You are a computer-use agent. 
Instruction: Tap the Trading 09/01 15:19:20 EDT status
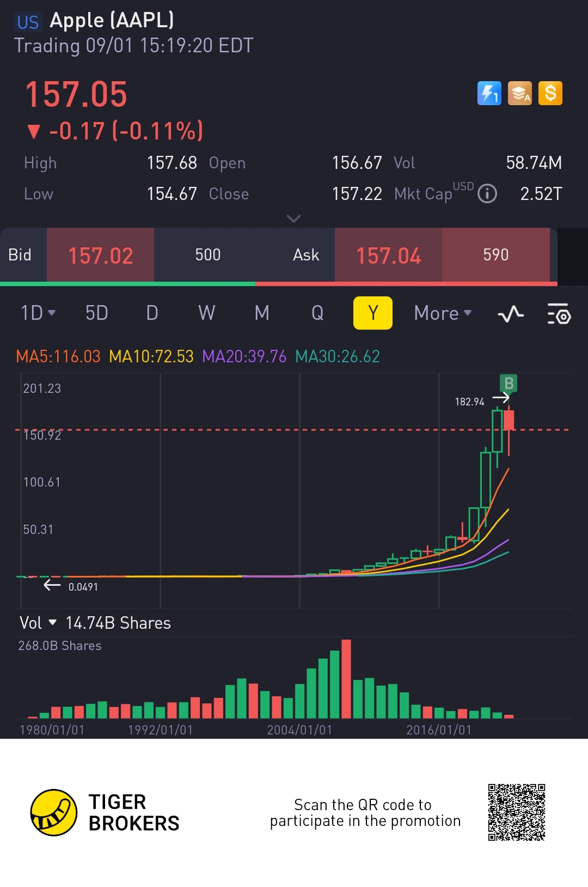tap(134, 45)
